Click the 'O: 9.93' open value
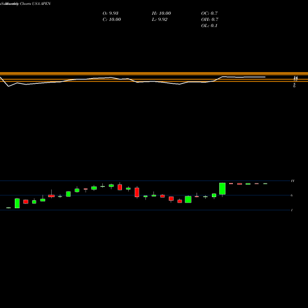Screen dimensions: 308x308 tap(110, 14)
